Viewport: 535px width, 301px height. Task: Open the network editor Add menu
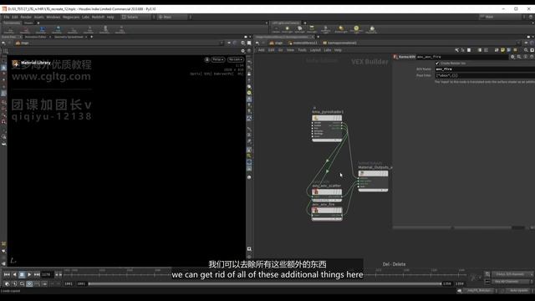(x=262, y=50)
